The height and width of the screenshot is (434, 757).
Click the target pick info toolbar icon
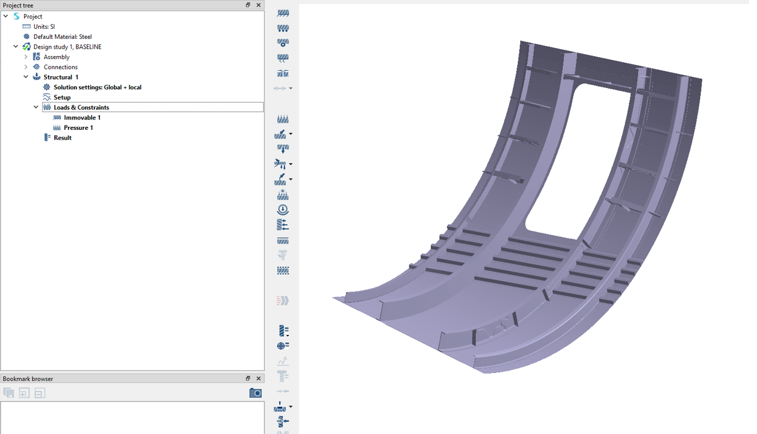pos(283,346)
